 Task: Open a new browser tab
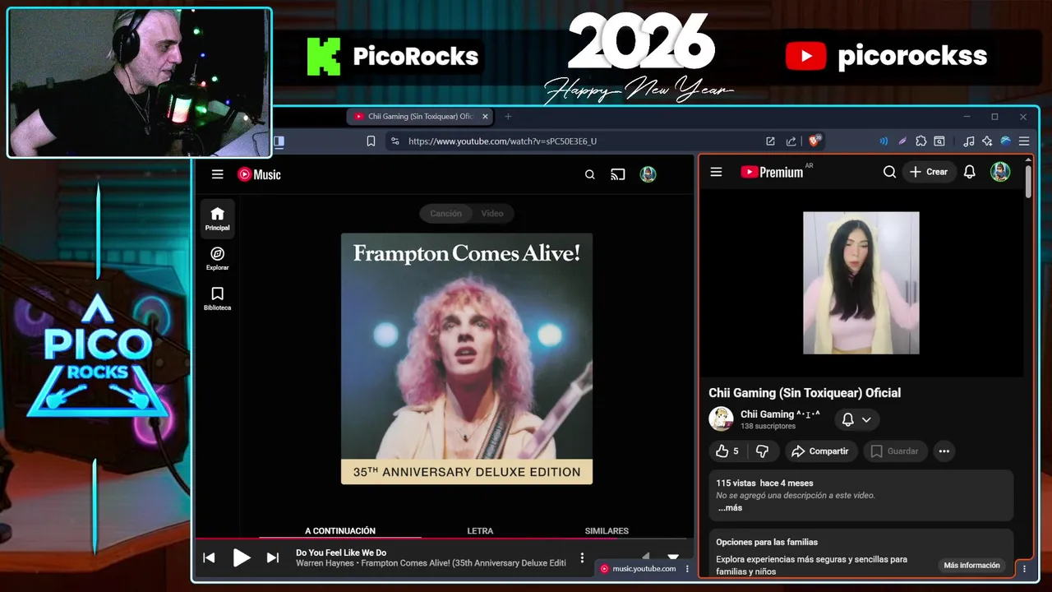click(508, 117)
